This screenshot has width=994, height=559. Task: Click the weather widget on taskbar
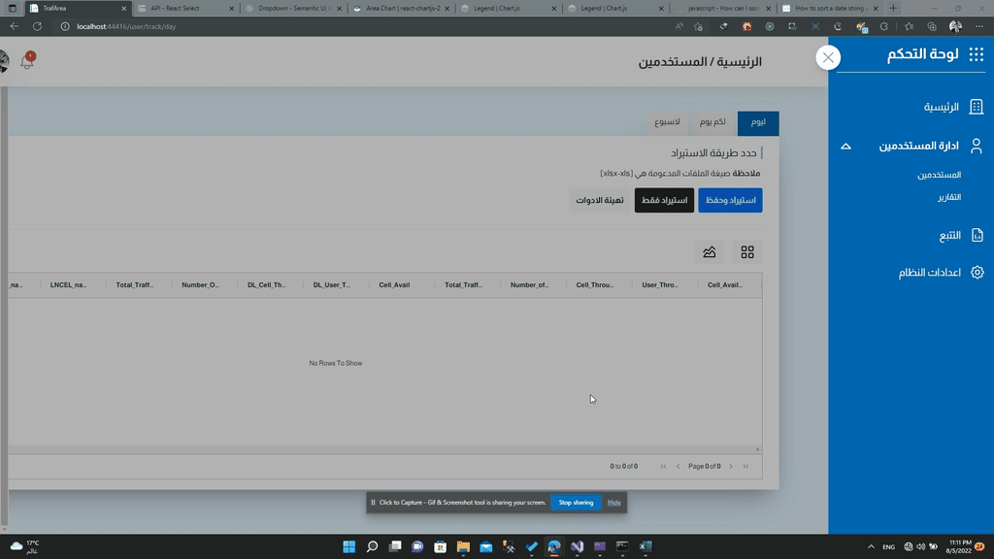click(x=25, y=547)
